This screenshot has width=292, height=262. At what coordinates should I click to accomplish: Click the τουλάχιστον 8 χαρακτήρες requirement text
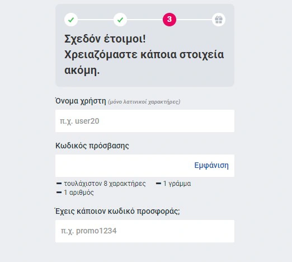click(105, 184)
